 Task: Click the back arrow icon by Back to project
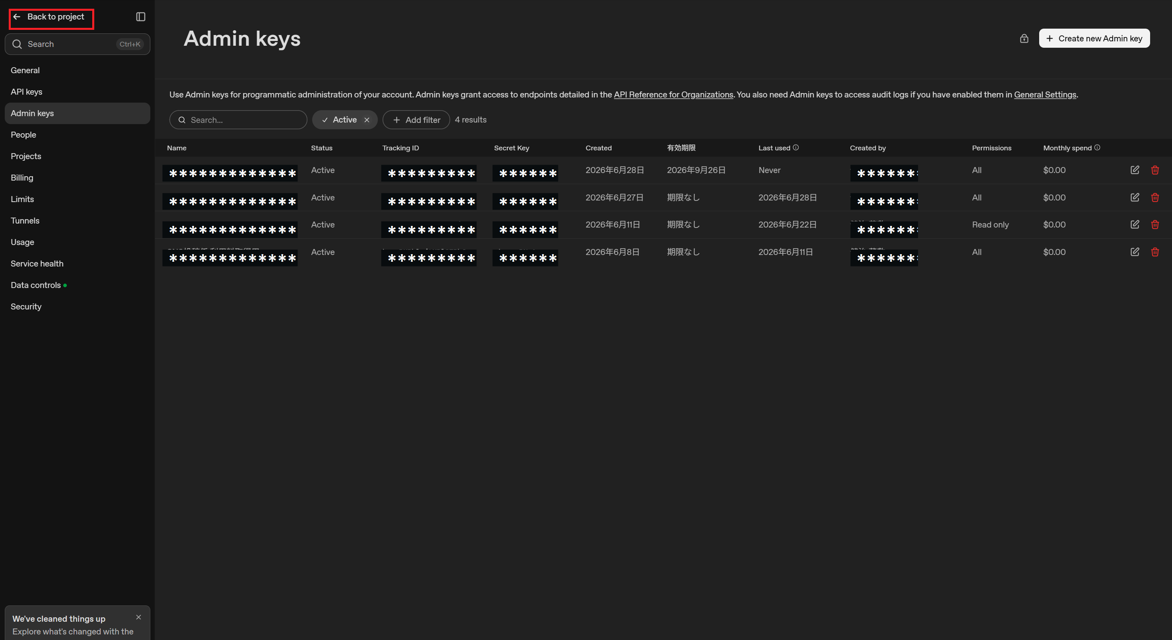(17, 17)
